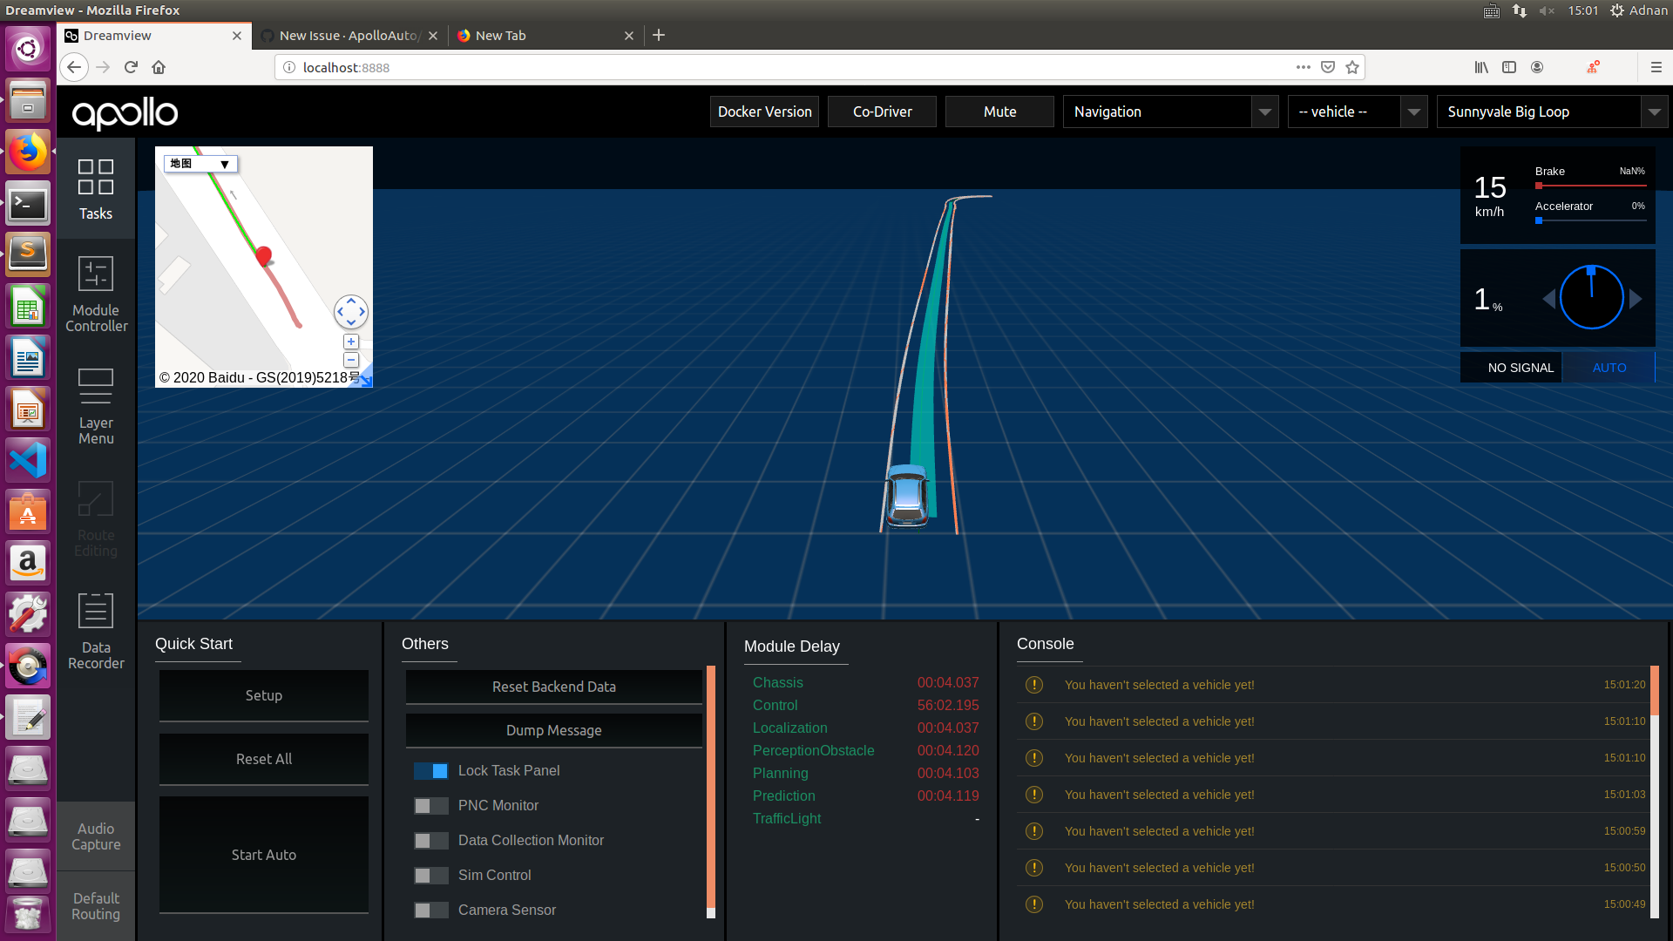Open the Layer Menu panel

point(96,407)
